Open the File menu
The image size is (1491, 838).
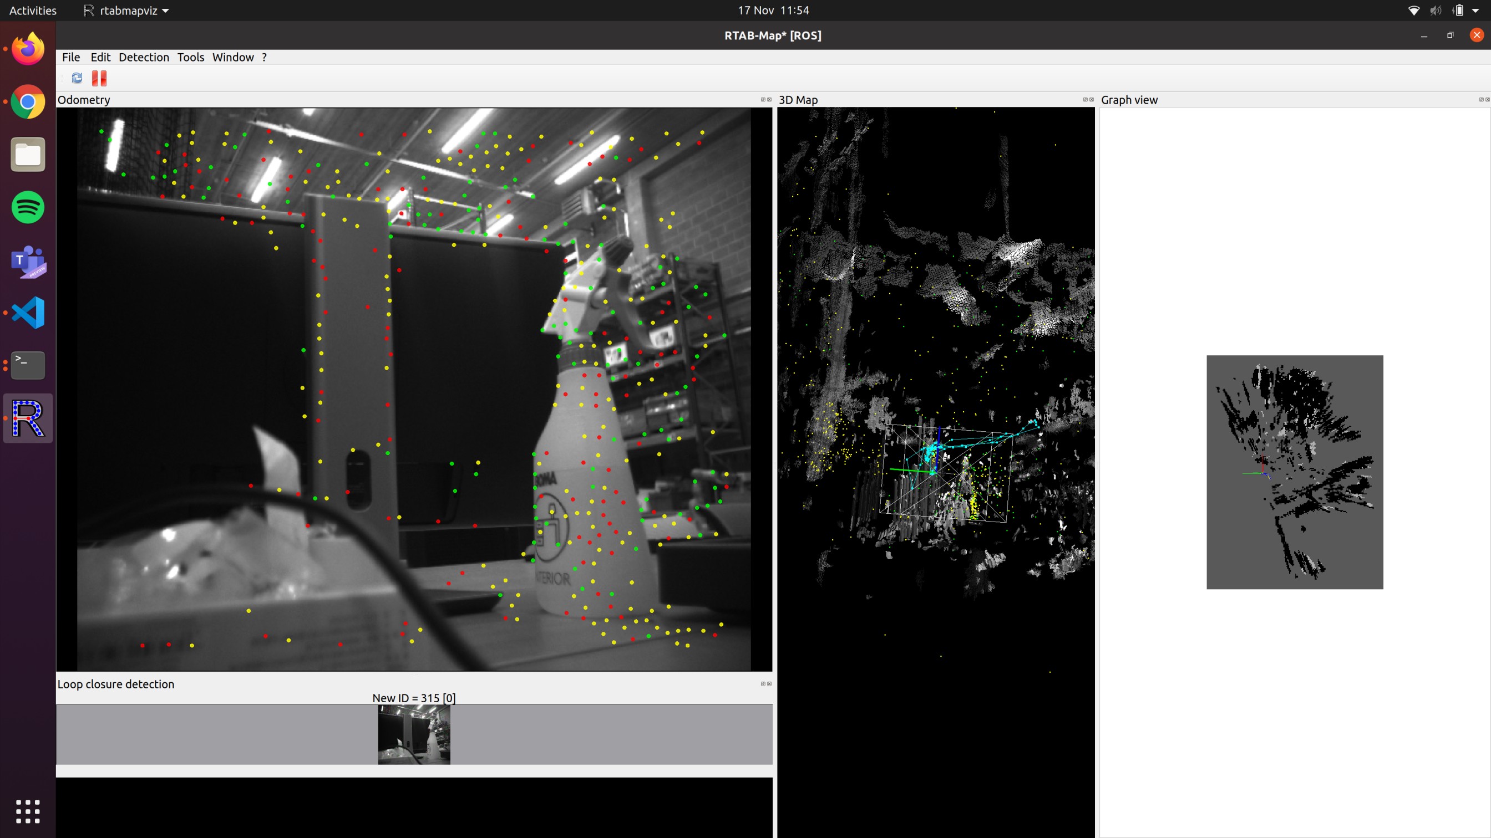[70, 57]
